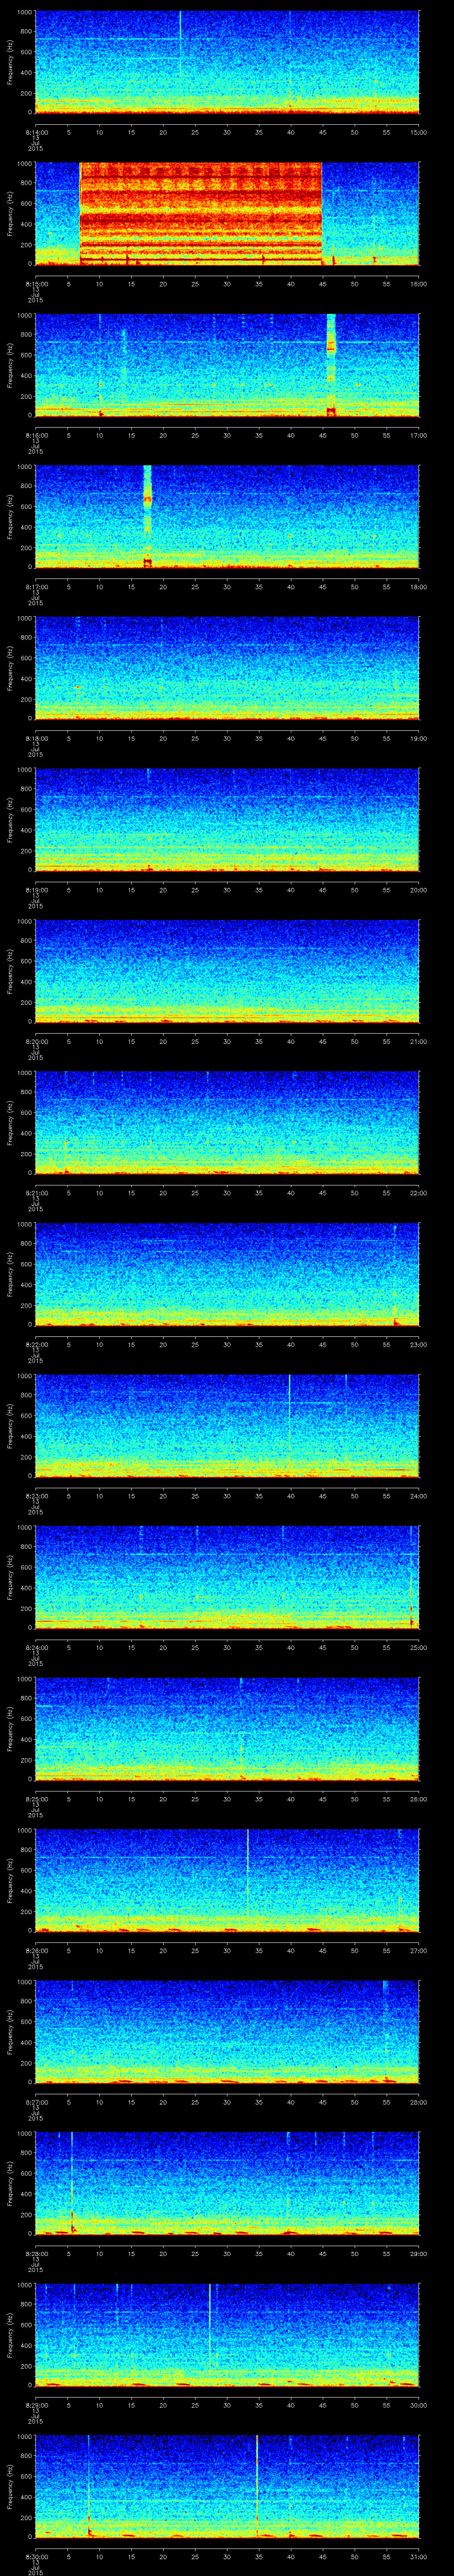Screen dimensions: 454x2576
Task: Click the 8:19:00 start time label
Action: [x=36, y=890]
